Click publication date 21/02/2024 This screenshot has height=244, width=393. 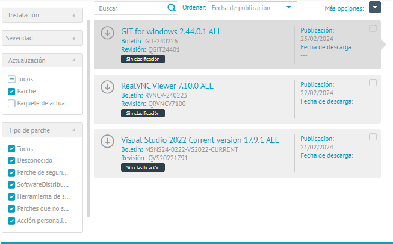[x=317, y=147]
